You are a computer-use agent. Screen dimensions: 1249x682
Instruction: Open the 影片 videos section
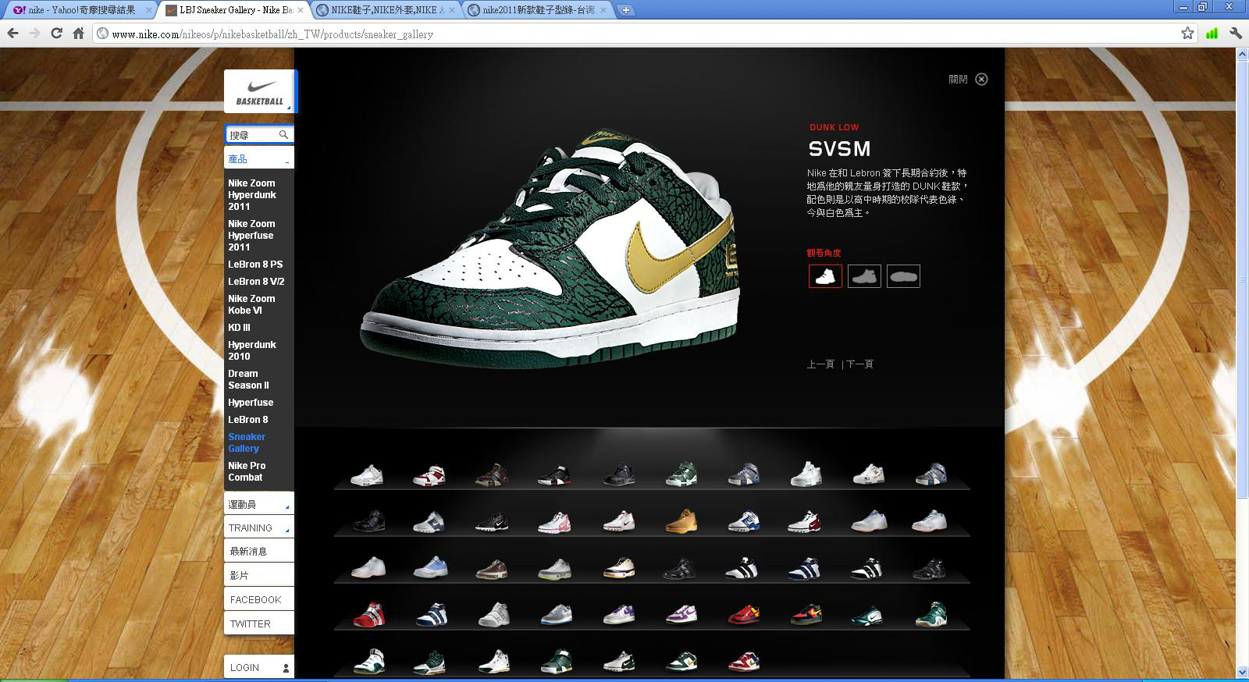pyautogui.click(x=259, y=575)
